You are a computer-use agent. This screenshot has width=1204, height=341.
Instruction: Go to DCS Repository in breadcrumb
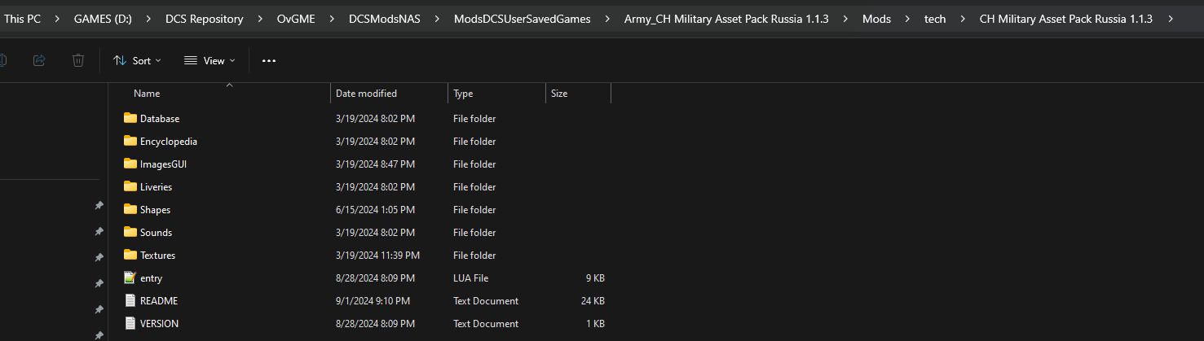point(204,19)
